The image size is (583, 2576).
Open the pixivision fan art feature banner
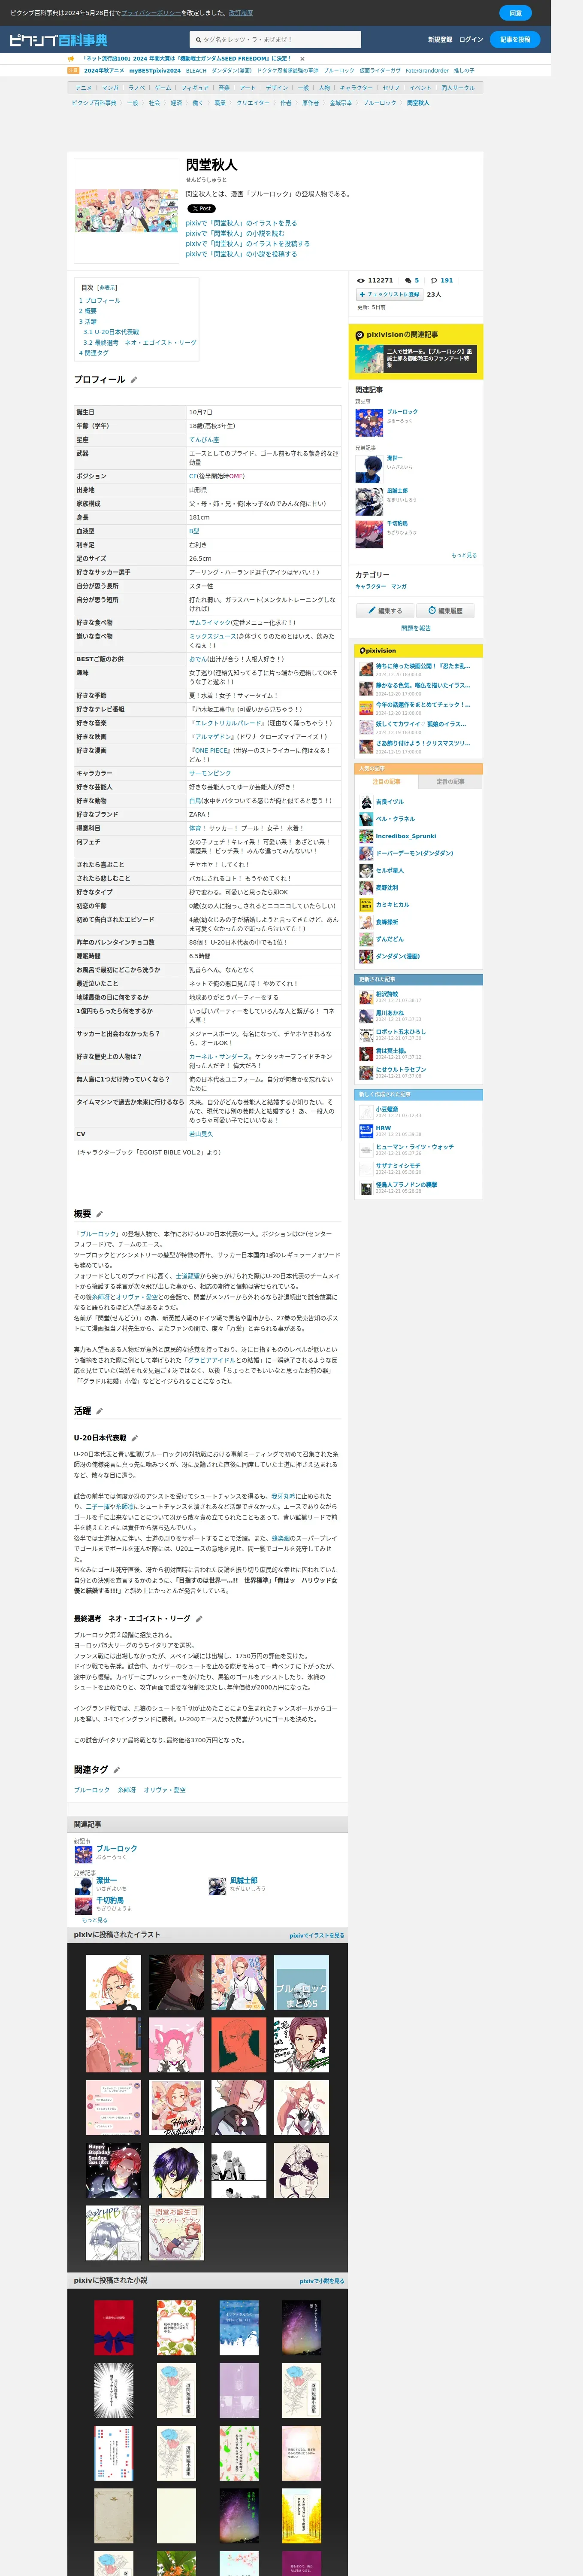coord(416,359)
